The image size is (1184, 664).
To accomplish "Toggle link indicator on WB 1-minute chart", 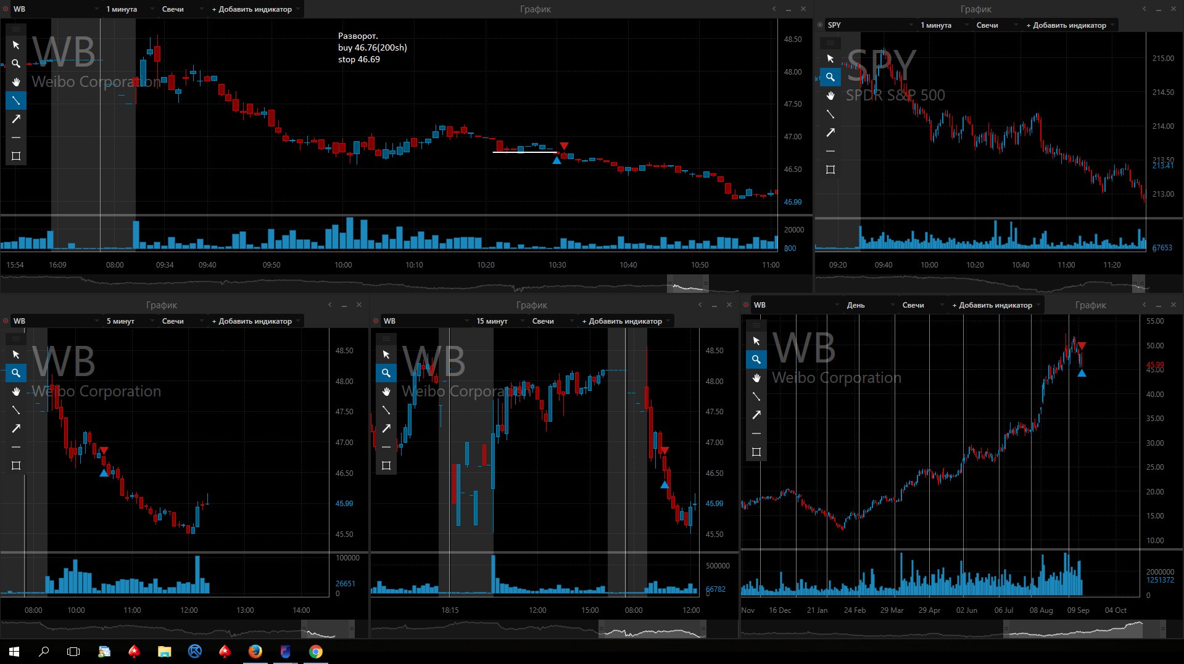I will coord(6,9).
